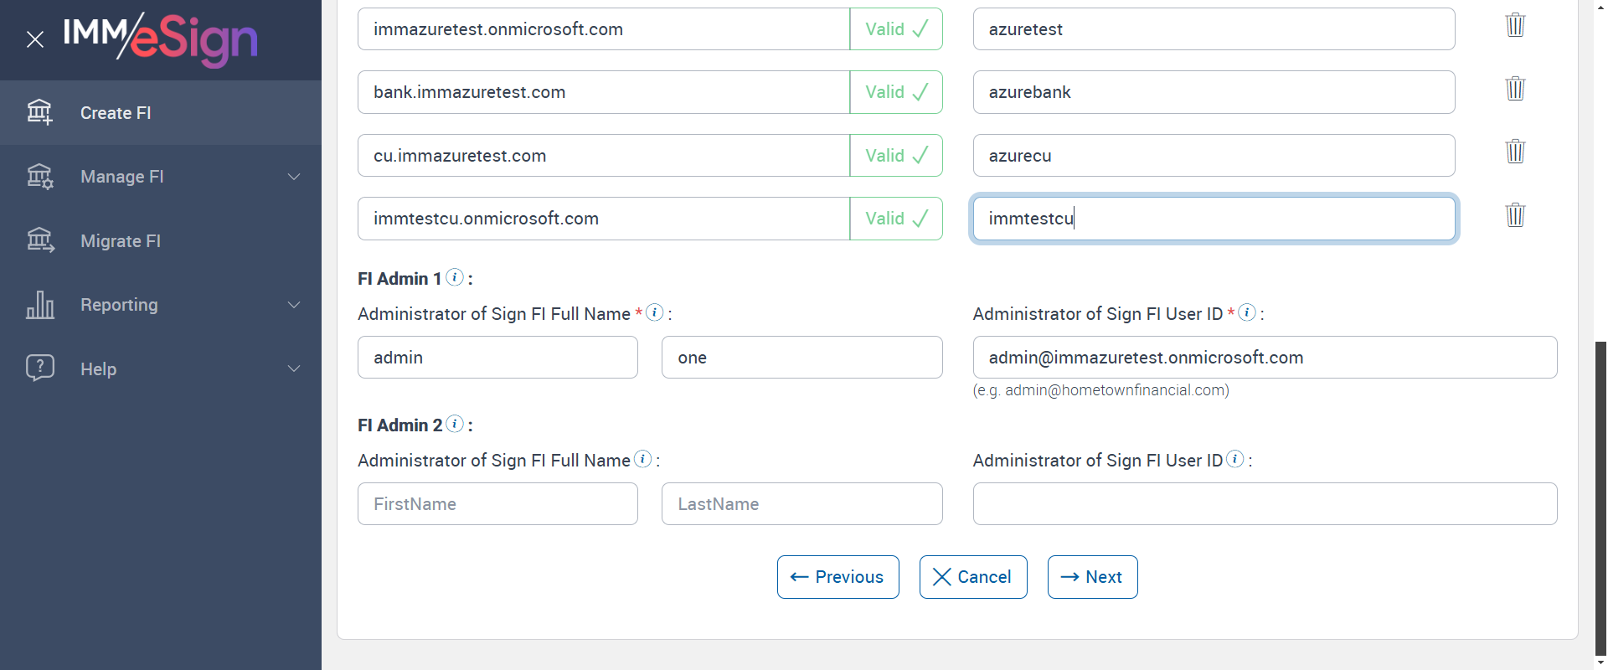The width and height of the screenshot is (1608, 670).
Task: Show info for FI Admin 2 User ID
Action: tap(1235, 459)
